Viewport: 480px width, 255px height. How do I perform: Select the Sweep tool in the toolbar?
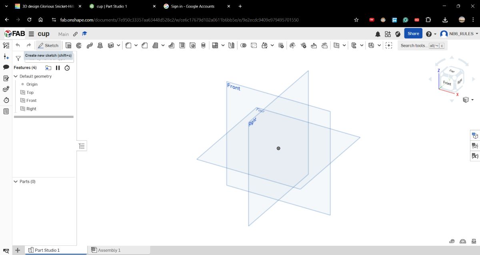click(x=90, y=45)
